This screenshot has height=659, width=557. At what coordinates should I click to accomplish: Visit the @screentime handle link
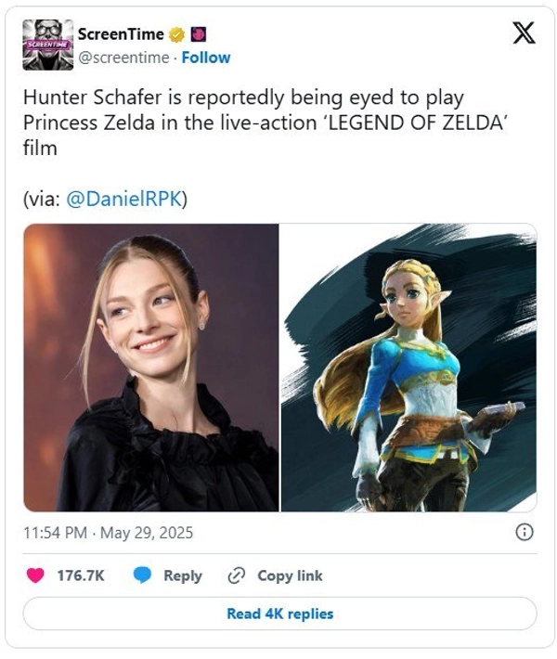coord(123,58)
